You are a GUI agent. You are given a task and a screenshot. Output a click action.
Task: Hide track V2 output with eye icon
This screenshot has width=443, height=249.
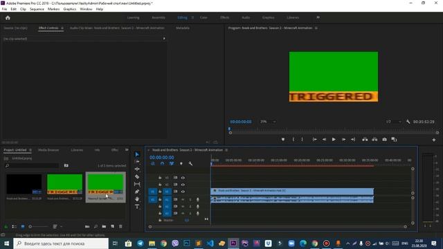point(183,185)
